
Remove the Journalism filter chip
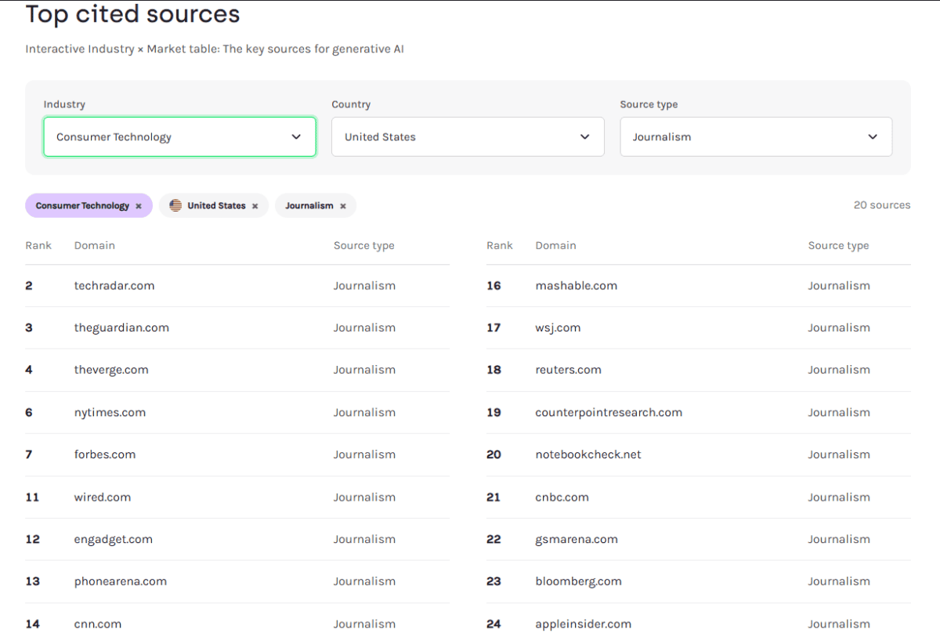pos(342,206)
